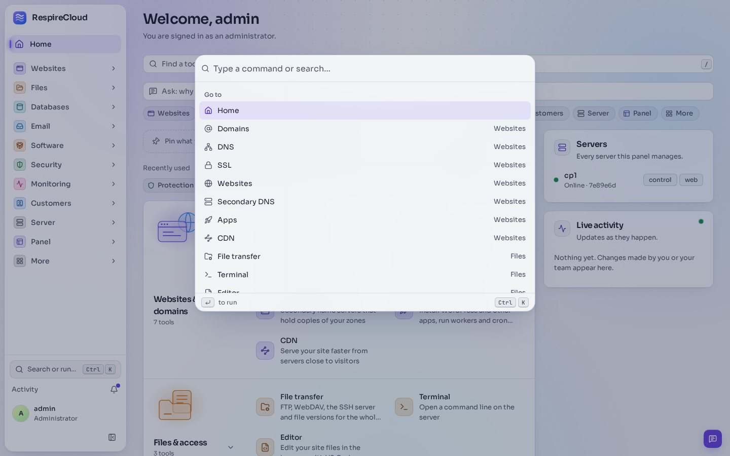Click the Websites filter chip
This screenshot has width=730, height=456.
[169, 113]
